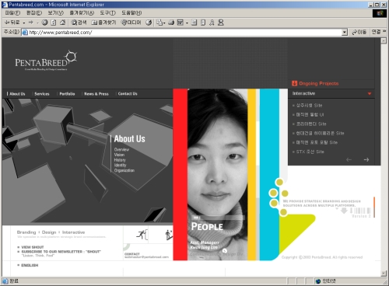Click the right arrow in Ongoing Projects
389x286 pixels.
pyautogui.click(x=366, y=159)
